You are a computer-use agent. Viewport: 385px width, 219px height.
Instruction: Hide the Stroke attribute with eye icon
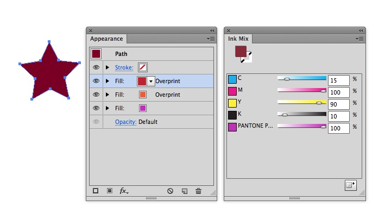pyautogui.click(x=96, y=67)
